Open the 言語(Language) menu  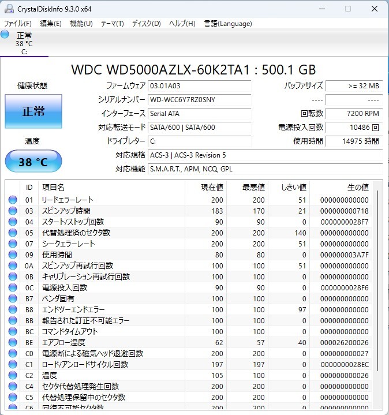click(228, 24)
